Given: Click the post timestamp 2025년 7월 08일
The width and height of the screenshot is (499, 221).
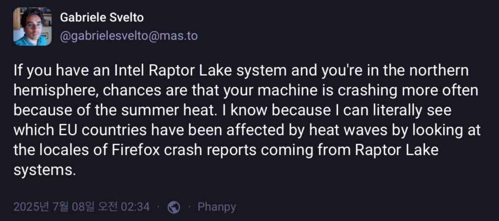Looking at the screenshot, I should click(x=54, y=207).
